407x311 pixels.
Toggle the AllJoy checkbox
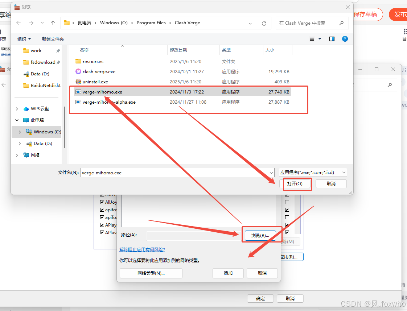[x=102, y=202]
